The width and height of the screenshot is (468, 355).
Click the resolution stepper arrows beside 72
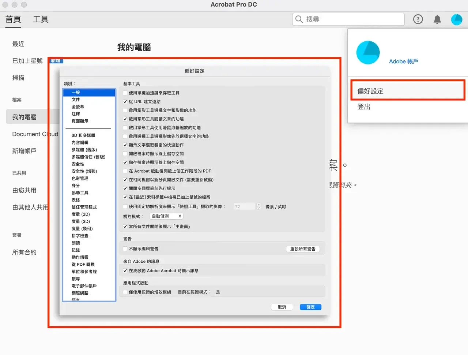258,206
